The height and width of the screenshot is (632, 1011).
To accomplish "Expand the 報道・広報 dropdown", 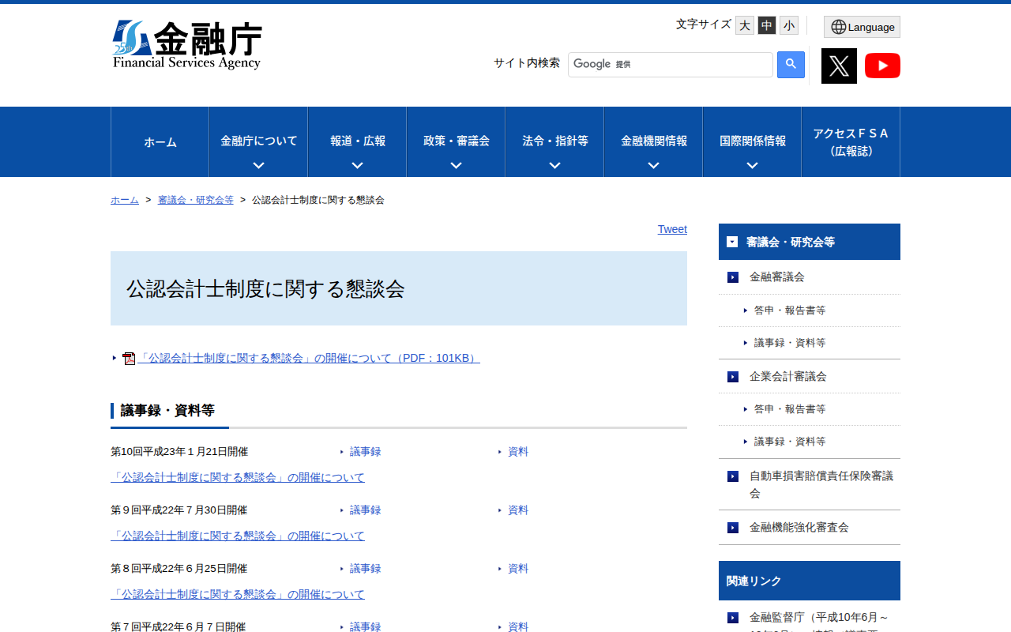I will (356, 141).
